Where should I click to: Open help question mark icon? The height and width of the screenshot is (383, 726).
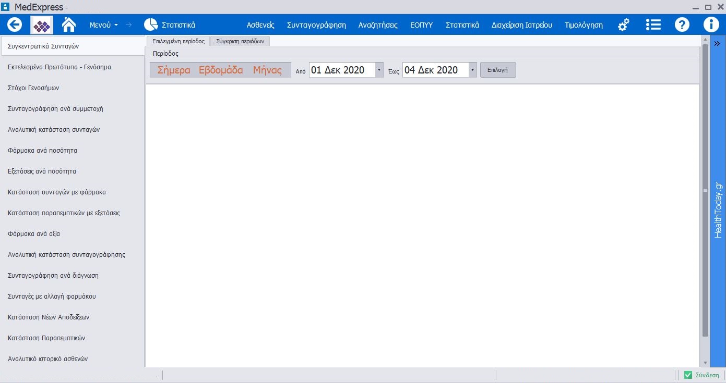pos(682,24)
